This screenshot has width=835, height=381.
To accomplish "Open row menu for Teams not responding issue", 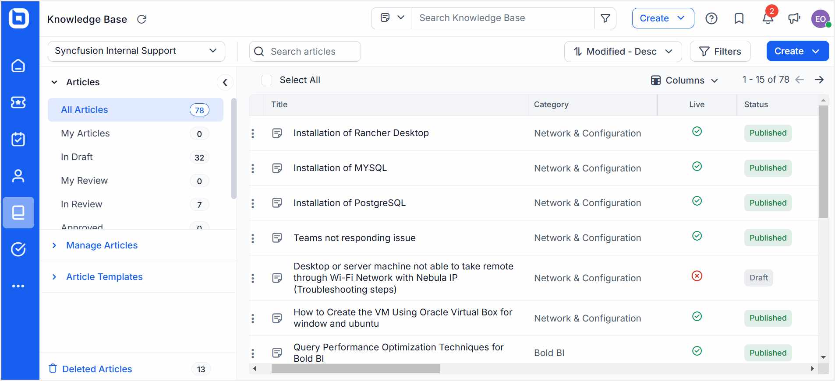I will click(x=253, y=238).
